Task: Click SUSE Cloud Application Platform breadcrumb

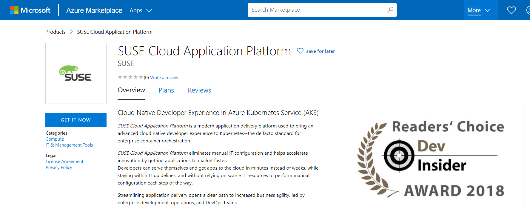Action: [x=115, y=32]
